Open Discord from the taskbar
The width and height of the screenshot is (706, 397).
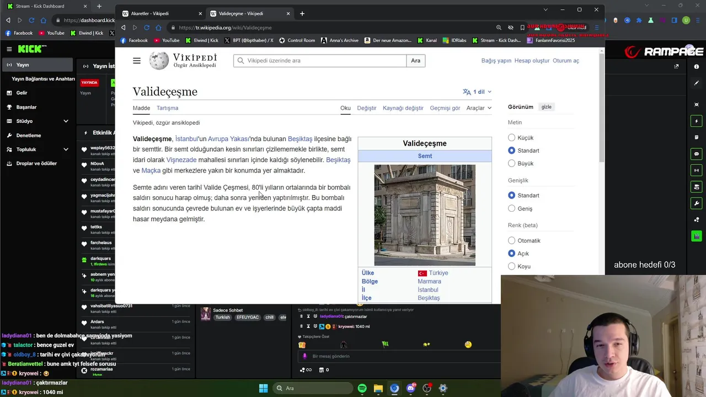point(410,388)
